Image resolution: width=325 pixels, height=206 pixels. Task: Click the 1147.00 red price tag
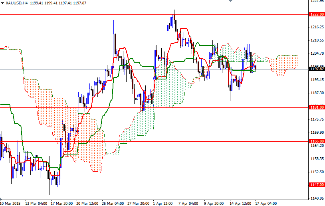317,185
